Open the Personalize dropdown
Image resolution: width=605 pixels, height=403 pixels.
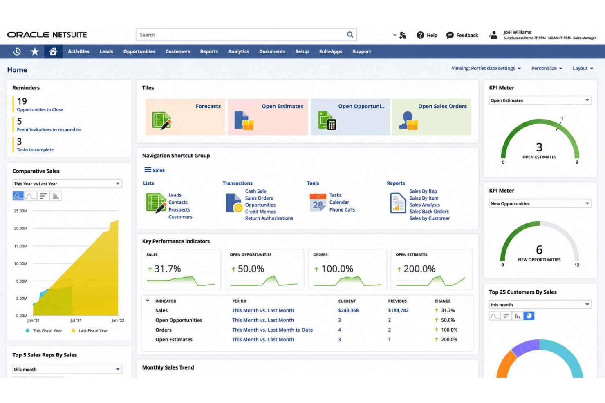[x=547, y=68]
